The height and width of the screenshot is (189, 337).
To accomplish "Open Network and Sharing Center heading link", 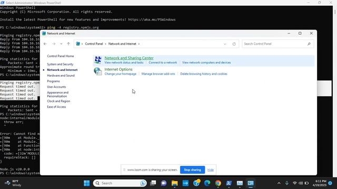I will point(129,58).
